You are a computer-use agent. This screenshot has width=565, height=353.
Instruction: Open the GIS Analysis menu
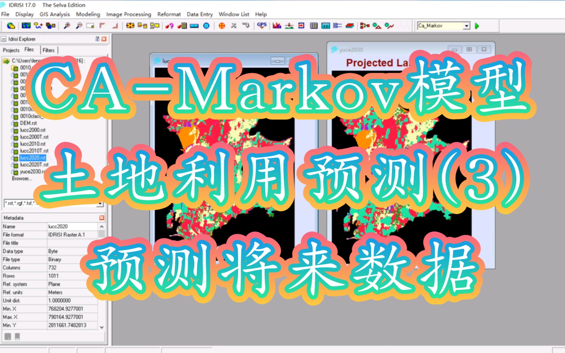click(55, 14)
